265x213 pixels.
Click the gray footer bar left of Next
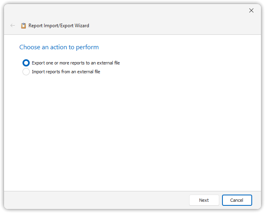96,200
